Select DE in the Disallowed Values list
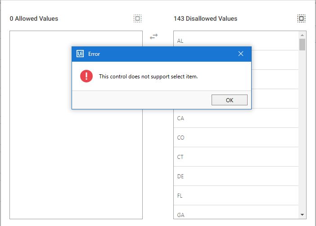The width and height of the screenshot is (316, 226). 236,176
